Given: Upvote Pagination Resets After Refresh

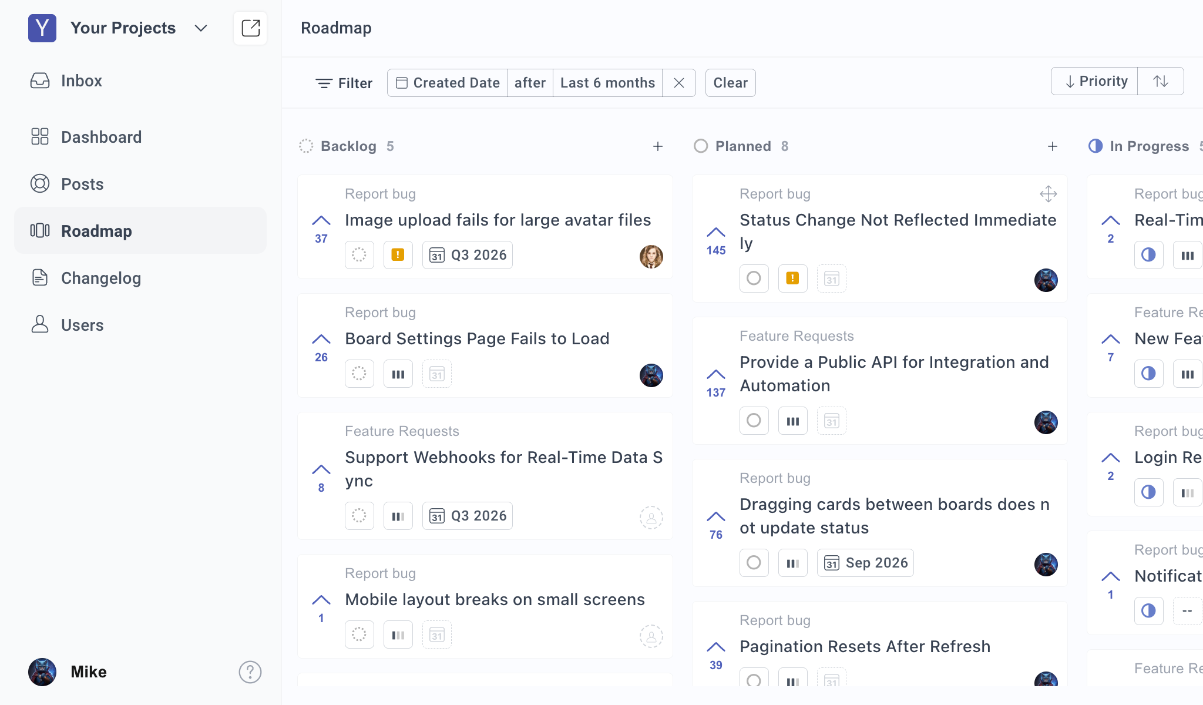Looking at the screenshot, I should [715, 646].
